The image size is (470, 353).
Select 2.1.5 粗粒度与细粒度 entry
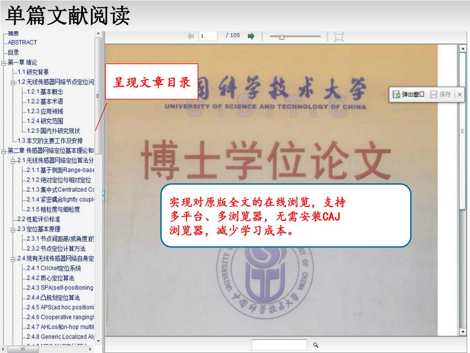(53, 210)
